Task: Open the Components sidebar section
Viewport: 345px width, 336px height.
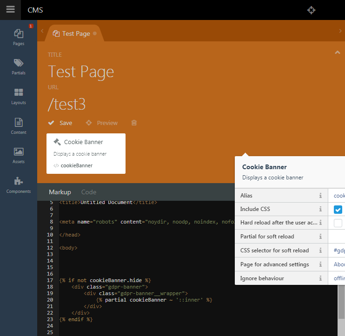Action: click(x=19, y=185)
